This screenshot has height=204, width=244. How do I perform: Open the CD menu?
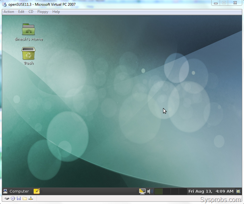tap(31, 12)
